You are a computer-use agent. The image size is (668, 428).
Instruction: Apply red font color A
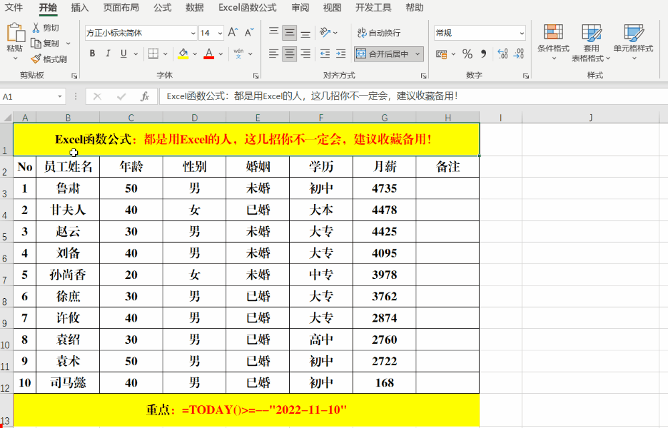(x=209, y=53)
